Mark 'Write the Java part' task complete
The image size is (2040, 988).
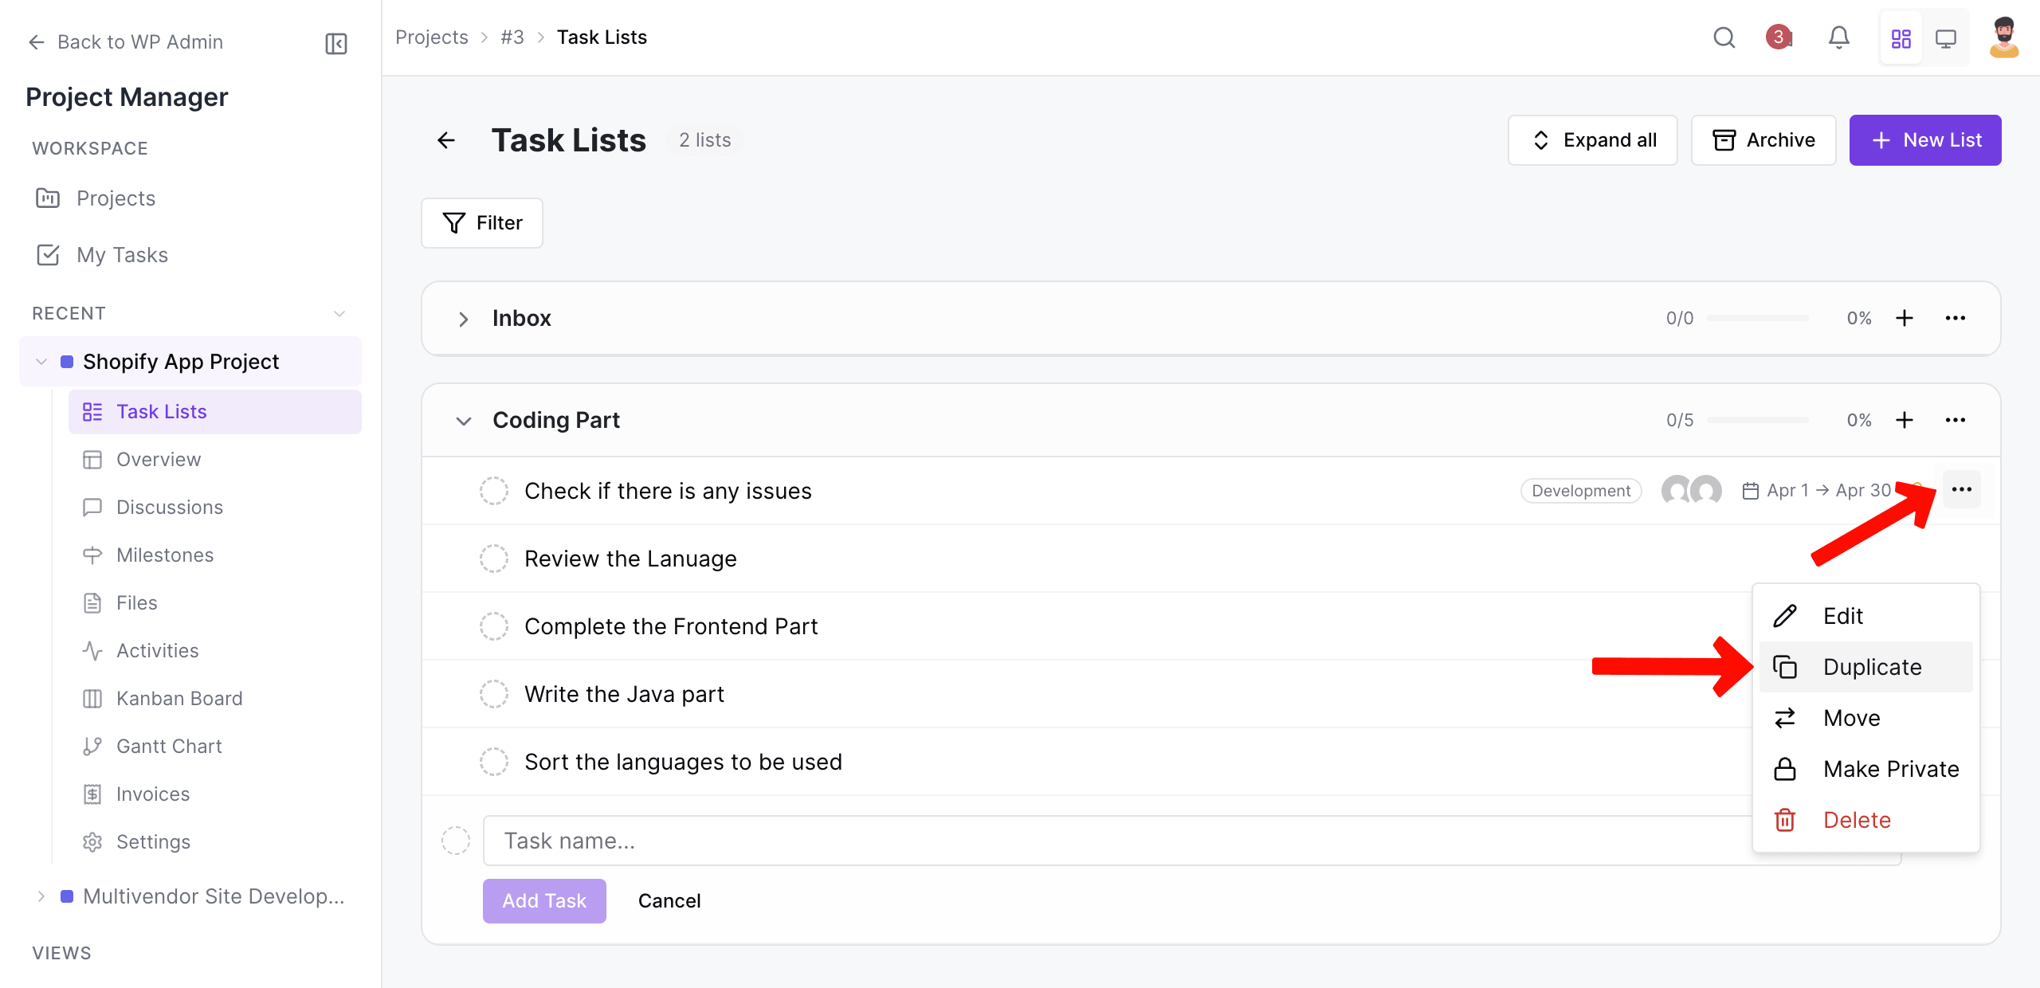pyautogui.click(x=494, y=693)
